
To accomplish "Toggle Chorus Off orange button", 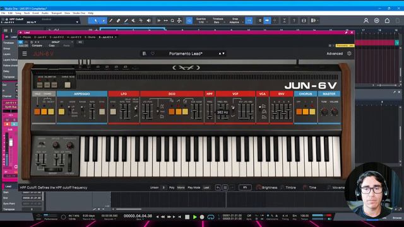I will [299, 112].
